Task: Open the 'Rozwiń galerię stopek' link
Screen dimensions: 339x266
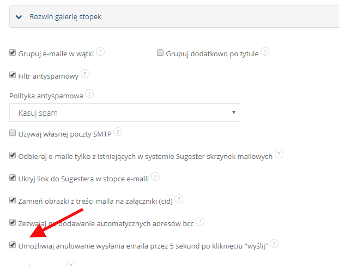Action: coord(65,17)
